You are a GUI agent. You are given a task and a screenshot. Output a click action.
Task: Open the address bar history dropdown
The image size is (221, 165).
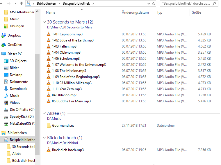pyautogui.click(x=149, y=4)
